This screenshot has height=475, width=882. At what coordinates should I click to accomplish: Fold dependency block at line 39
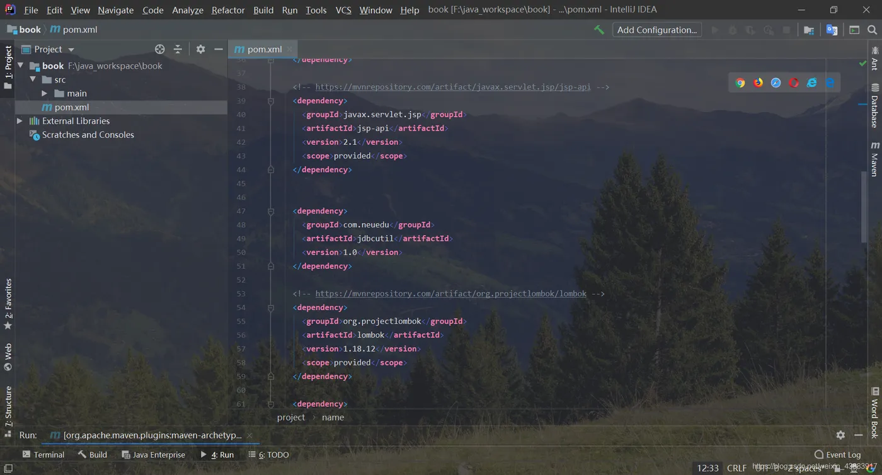coord(271,101)
